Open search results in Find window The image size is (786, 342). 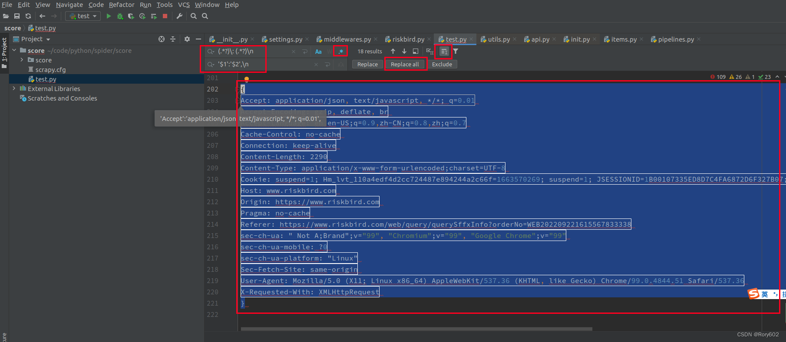[x=416, y=51]
